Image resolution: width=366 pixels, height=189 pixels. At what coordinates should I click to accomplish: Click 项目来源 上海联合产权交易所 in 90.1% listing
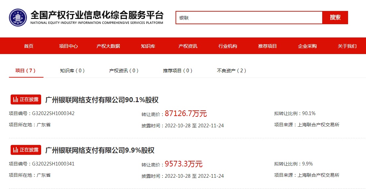point(307,125)
